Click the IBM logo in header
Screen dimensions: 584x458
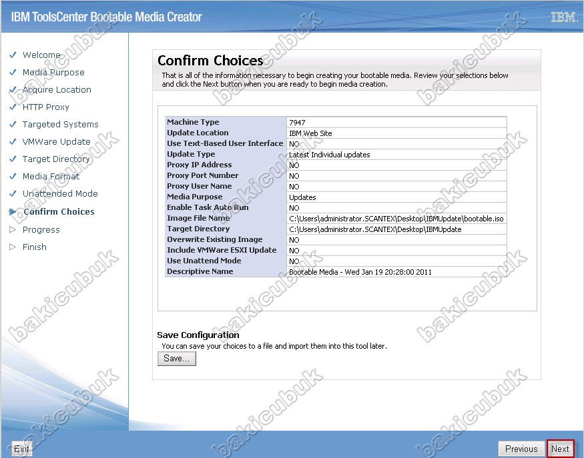[x=564, y=17]
